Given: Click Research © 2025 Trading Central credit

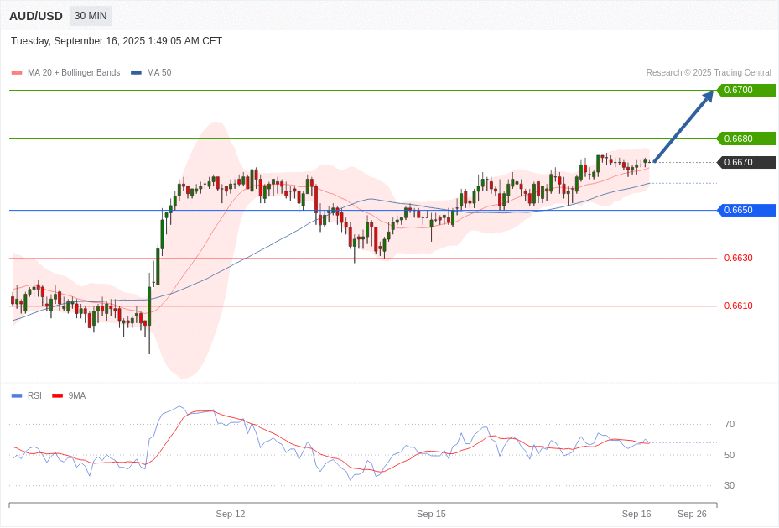Looking at the screenshot, I should click(x=709, y=72).
